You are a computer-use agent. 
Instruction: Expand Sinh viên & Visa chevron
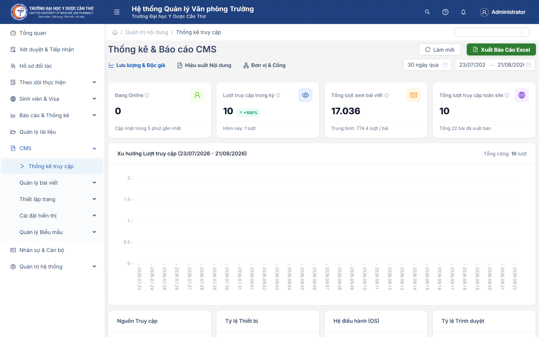coord(94,99)
